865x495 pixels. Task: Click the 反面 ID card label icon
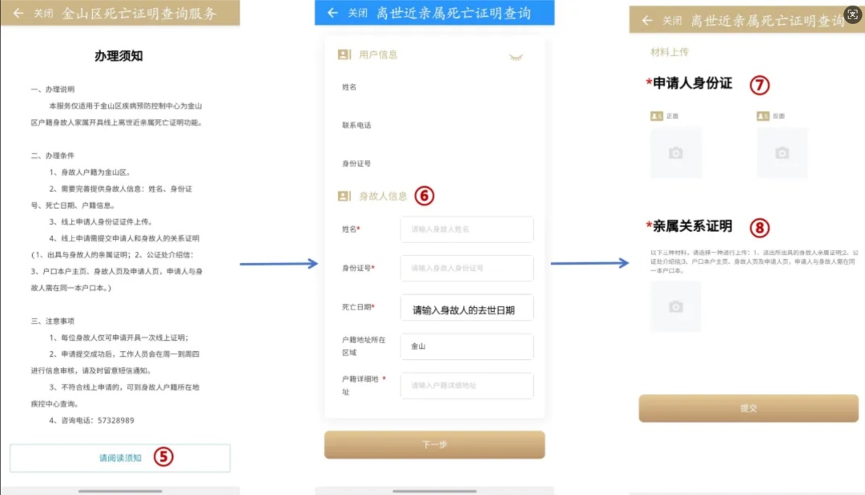pyautogui.click(x=763, y=116)
